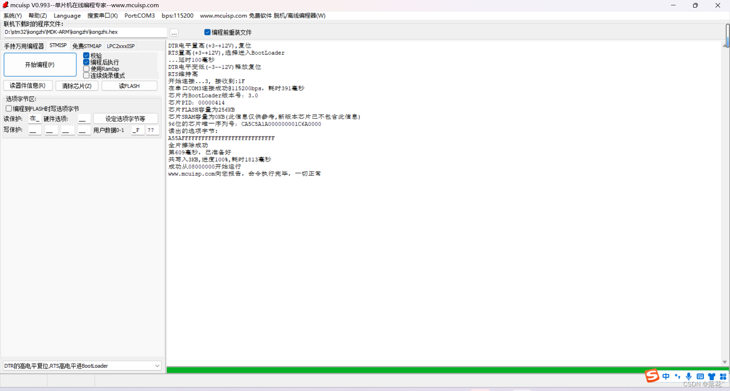The image size is (730, 391).
Task: Switch to the 免费STMIAP tab
Action: (87, 46)
